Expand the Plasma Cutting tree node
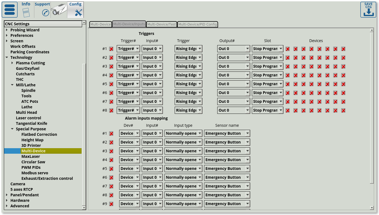Image resolution: width=379 pixels, height=215 pixels. click(12, 63)
